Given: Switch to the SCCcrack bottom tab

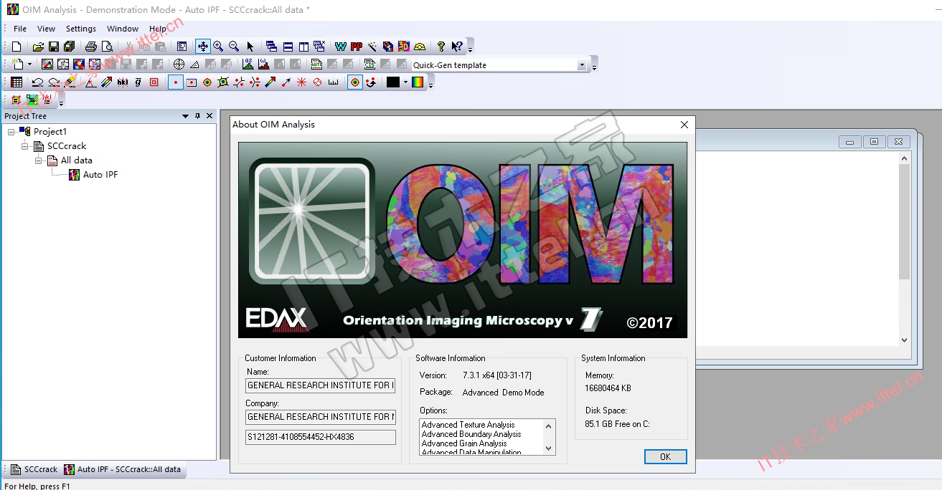Looking at the screenshot, I should [x=34, y=470].
